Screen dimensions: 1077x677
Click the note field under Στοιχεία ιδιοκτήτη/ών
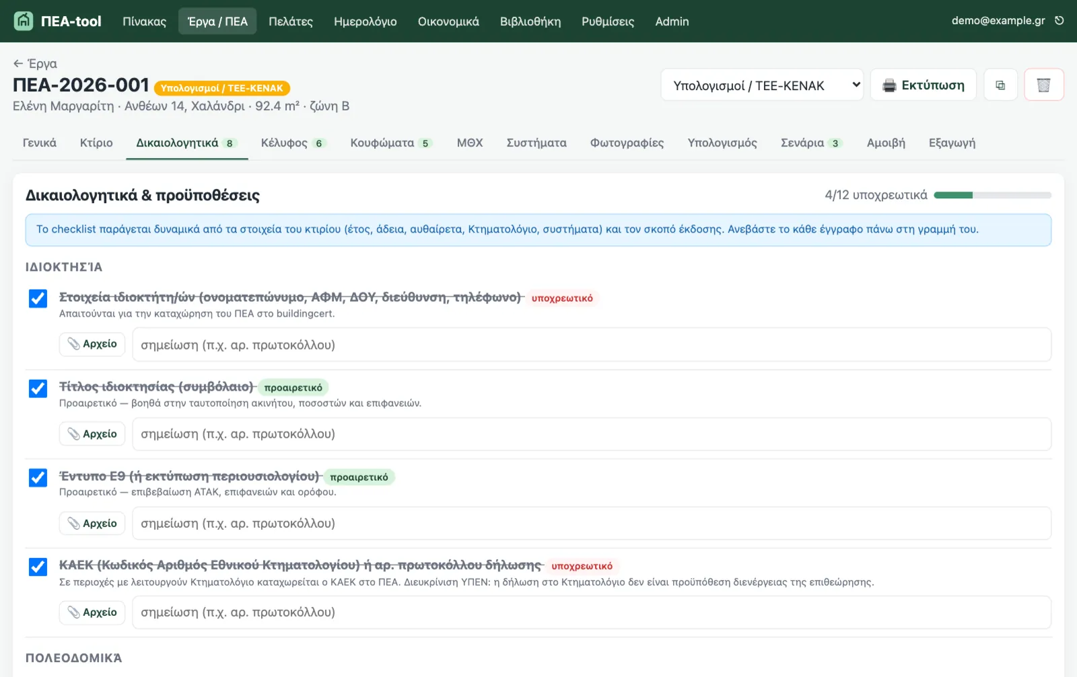(592, 345)
